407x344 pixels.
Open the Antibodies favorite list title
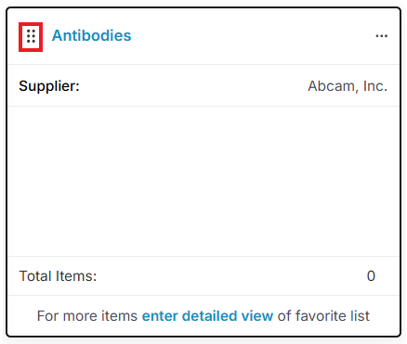(91, 35)
